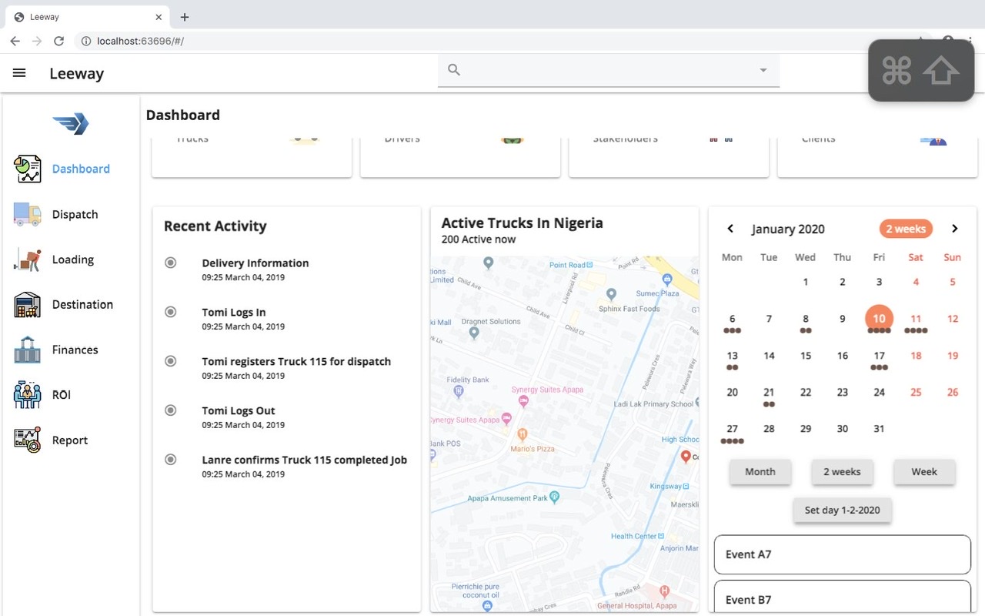985x616 pixels.
Task: Open the Loading menu item
Action: click(x=73, y=259)
